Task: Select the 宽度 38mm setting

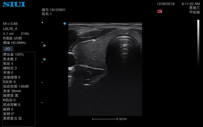Action: (x=12, y=91)
